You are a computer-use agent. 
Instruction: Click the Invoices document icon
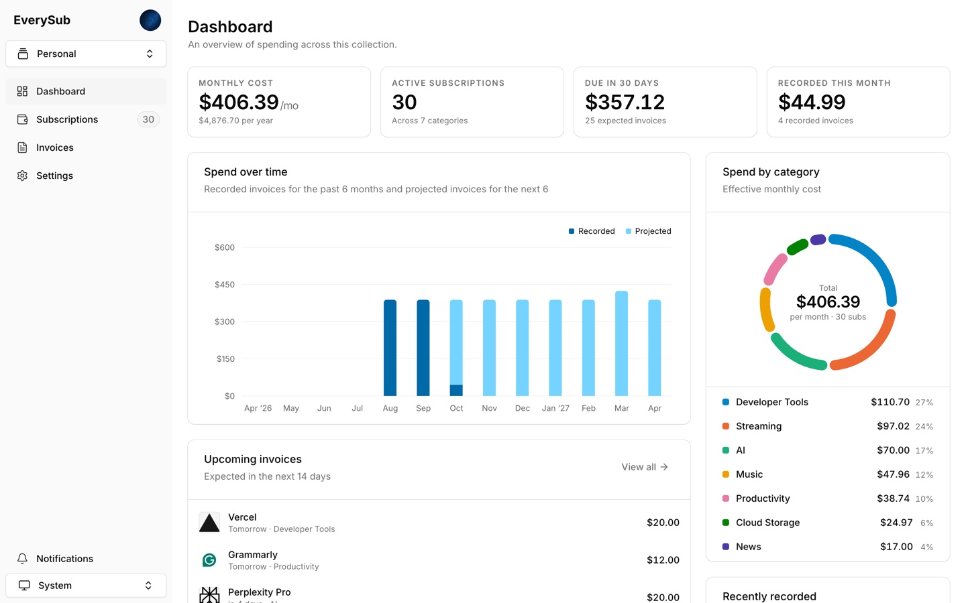point(22,147)
